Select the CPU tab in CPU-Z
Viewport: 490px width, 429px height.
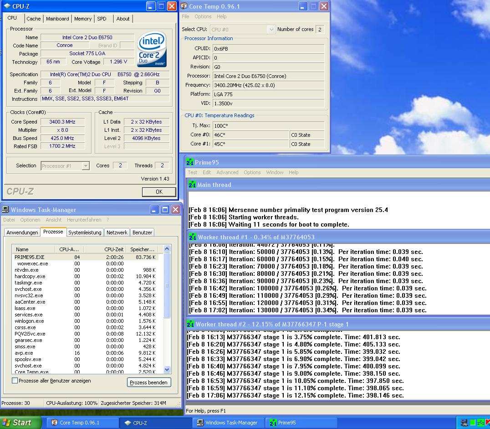12,18
